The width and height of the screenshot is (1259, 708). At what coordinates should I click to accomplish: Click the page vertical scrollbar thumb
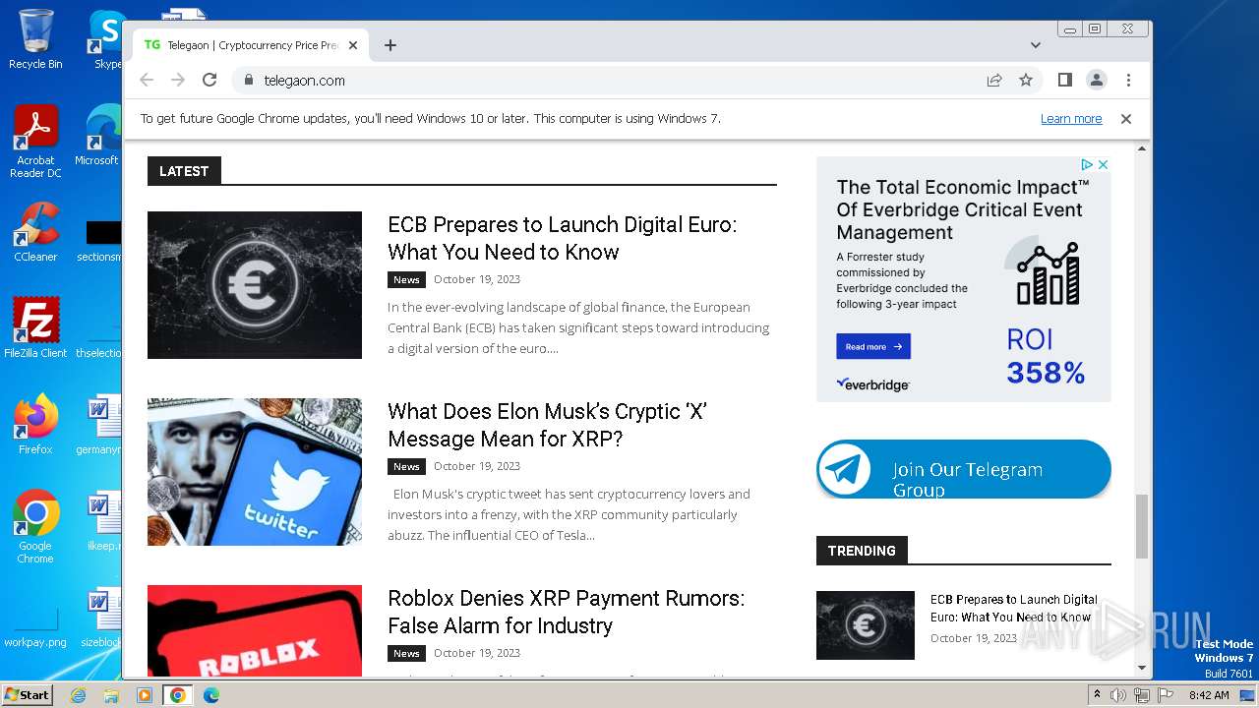coord(1142,526)
